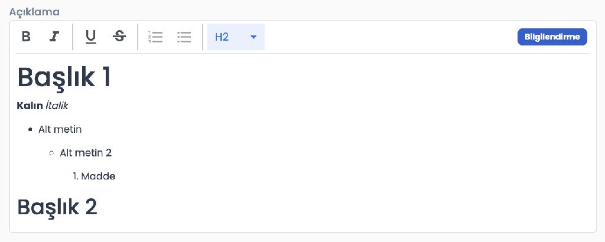This screenshot has height=242, width=605.
Task: Click the hollow bullet before "Alt metin 2"
Action: click(51, 153)
